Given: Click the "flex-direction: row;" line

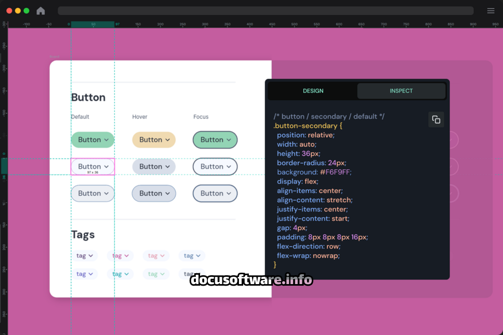Looking at the screenshot, I should coord(309,247).
